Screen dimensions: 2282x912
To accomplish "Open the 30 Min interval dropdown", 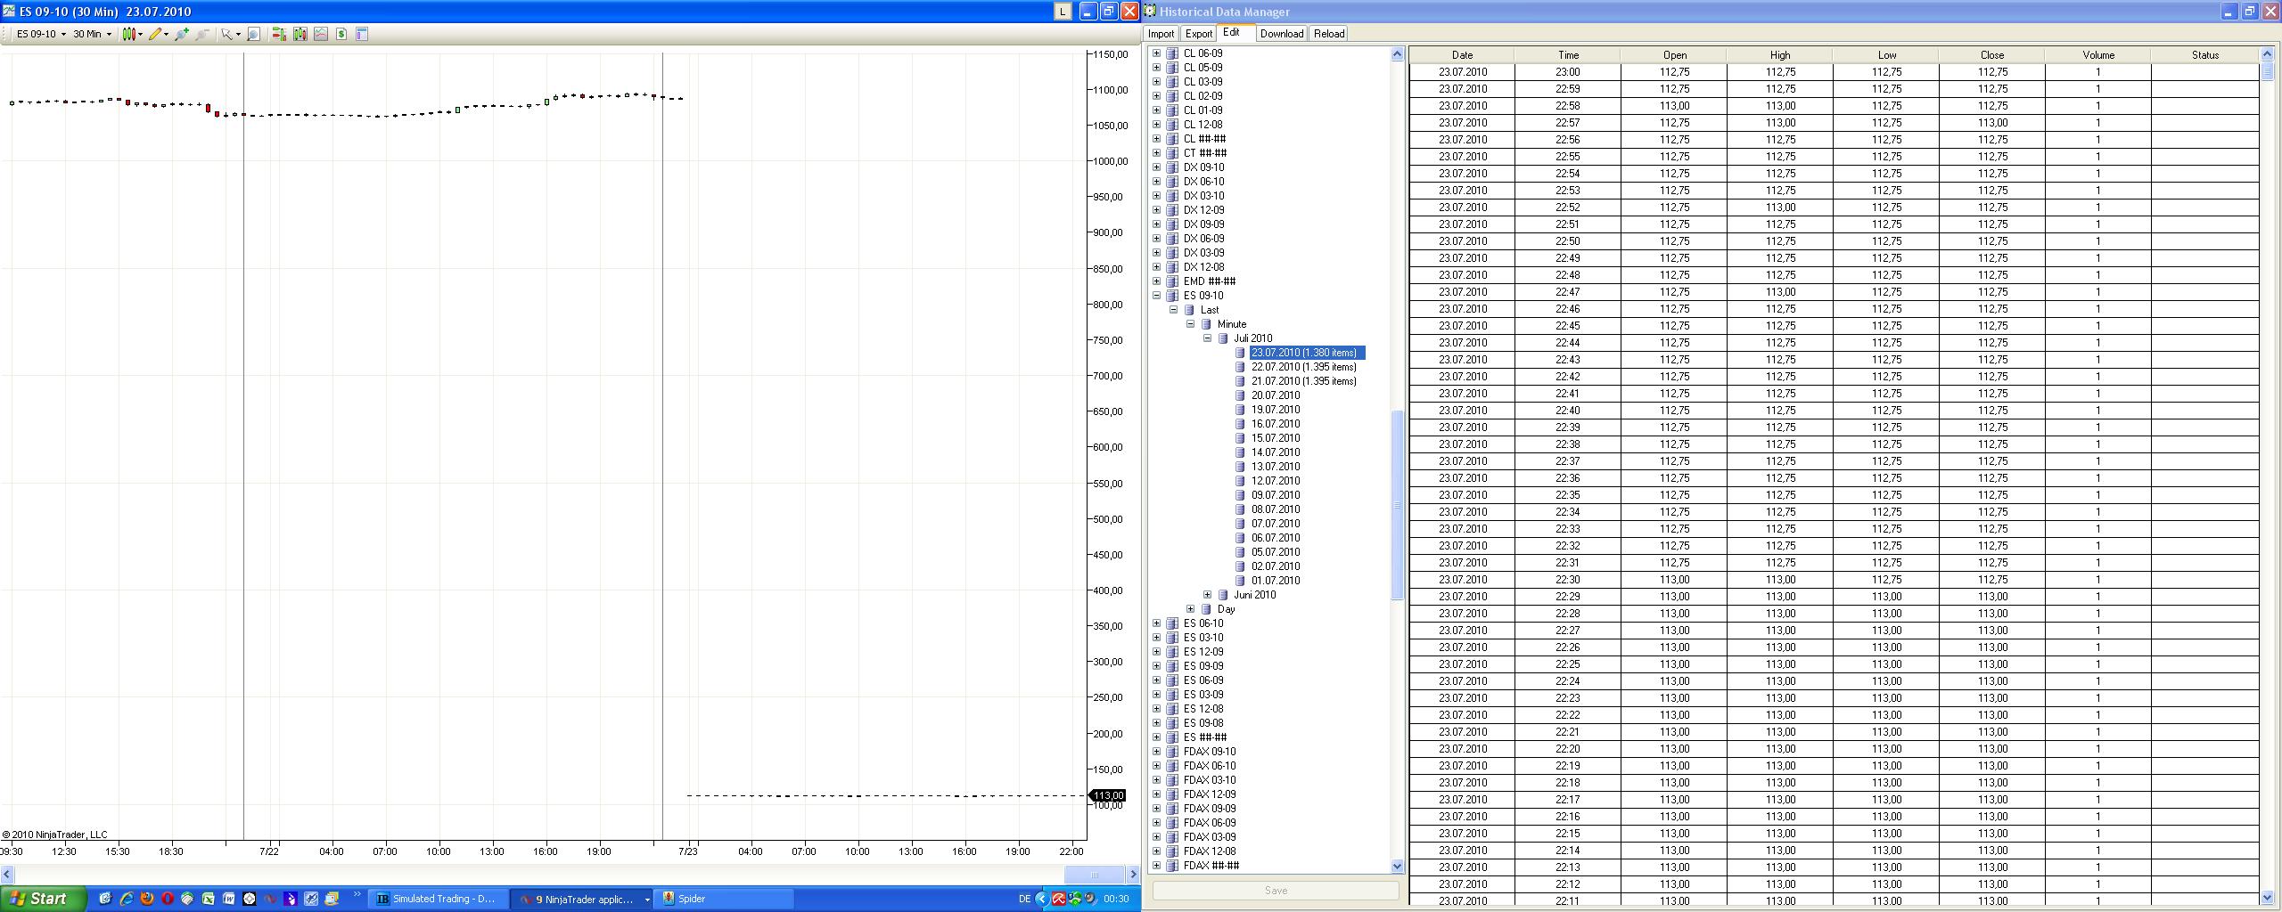I will pos(92,34).
